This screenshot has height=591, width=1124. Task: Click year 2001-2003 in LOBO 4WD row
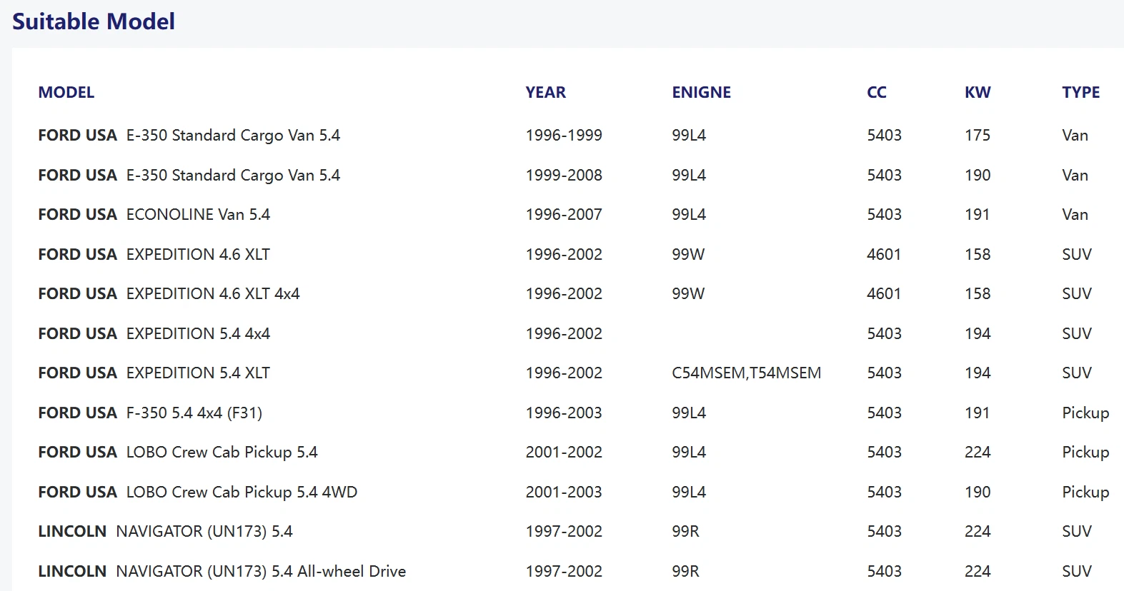564,492
